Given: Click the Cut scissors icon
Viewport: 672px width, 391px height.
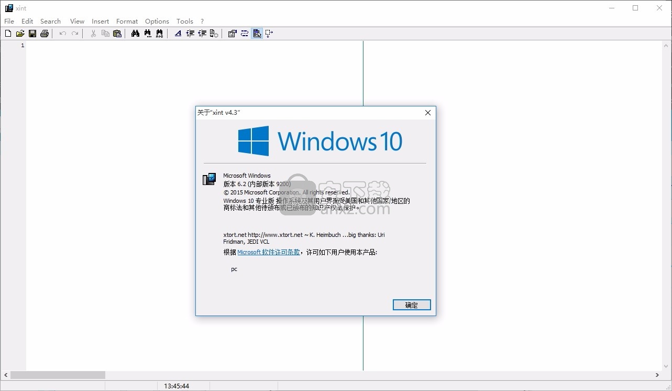Looking at the screenshot, I should (93, 34).
